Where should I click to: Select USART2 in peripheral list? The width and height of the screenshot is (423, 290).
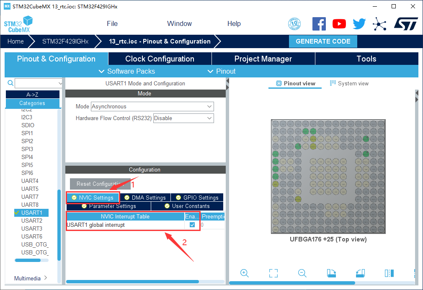point(32,221)
